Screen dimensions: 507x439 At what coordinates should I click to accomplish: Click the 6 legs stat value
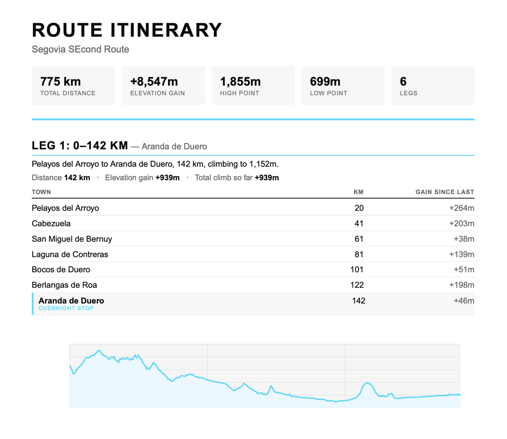(x=403, y=82)
